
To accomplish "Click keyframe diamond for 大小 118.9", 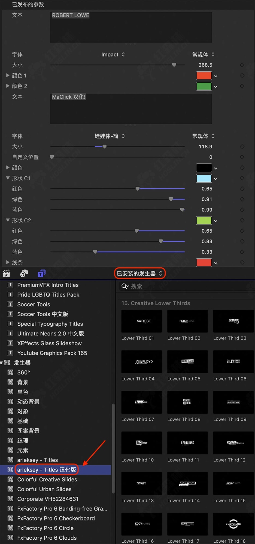I will point(242,147).
